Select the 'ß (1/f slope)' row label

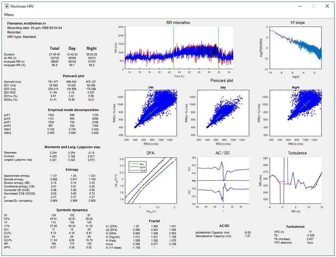pyautogui.click(x=114, y=248)
